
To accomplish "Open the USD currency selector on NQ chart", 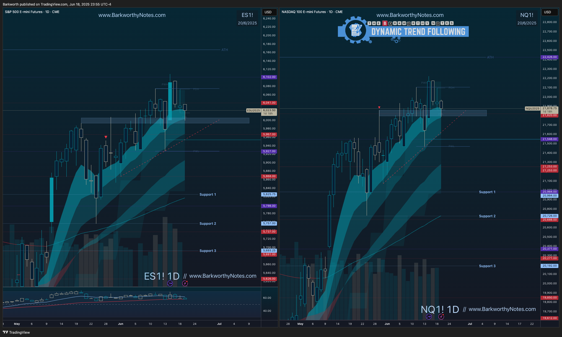I will point(549,12).
